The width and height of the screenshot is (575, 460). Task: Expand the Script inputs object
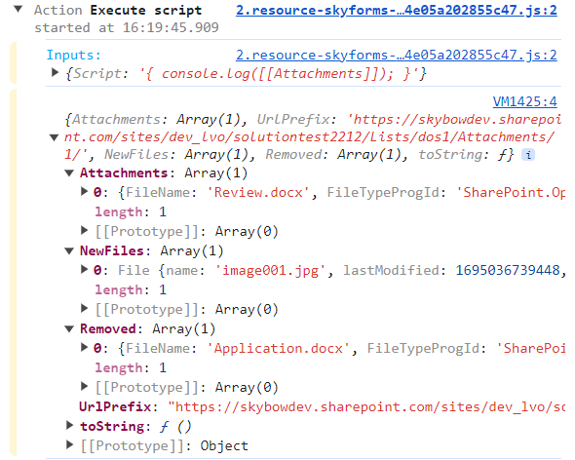coord(55,73)
